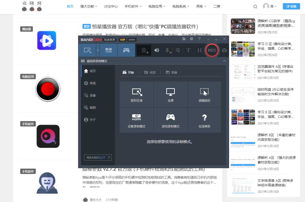Open sidebar post 源解析 A区
305x202 pixels.
click(276, 160)
